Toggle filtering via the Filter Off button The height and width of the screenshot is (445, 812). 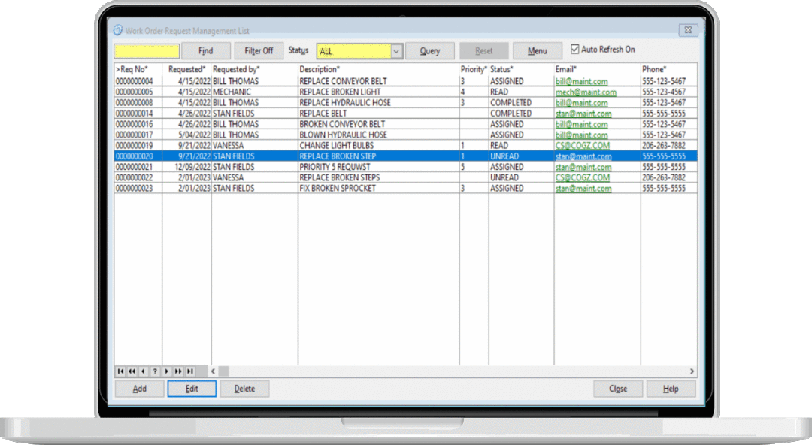coord(259,50)
